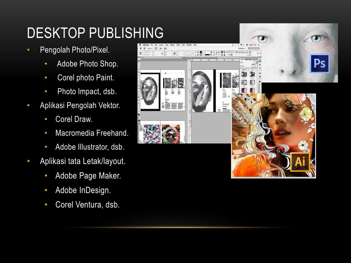Click the Photoshop Ps logo
This screenshot has width=351, height=263.
pos(319,63)
